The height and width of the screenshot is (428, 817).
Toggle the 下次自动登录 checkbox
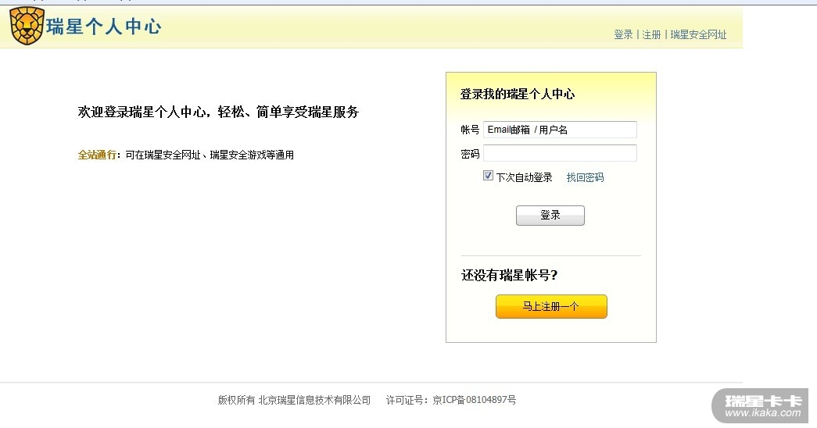click(x=489, y=177)
